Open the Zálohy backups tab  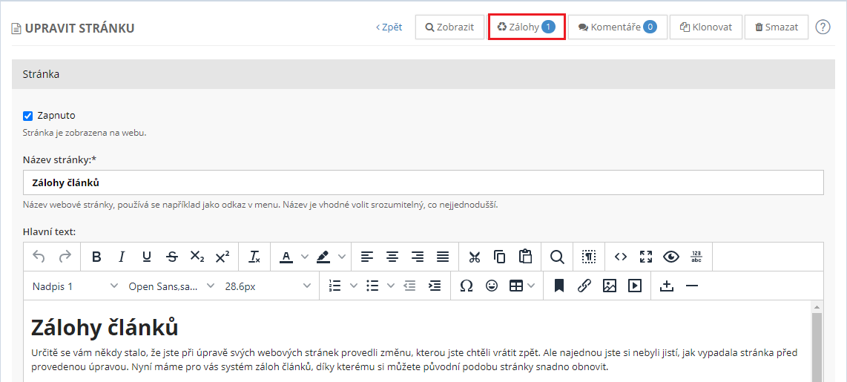527,27
